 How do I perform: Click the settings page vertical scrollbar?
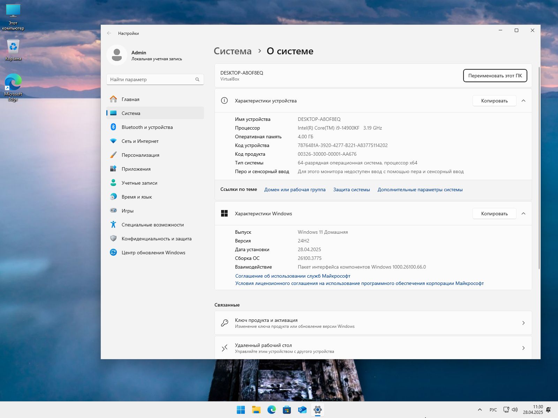click(x=539, y=167)
